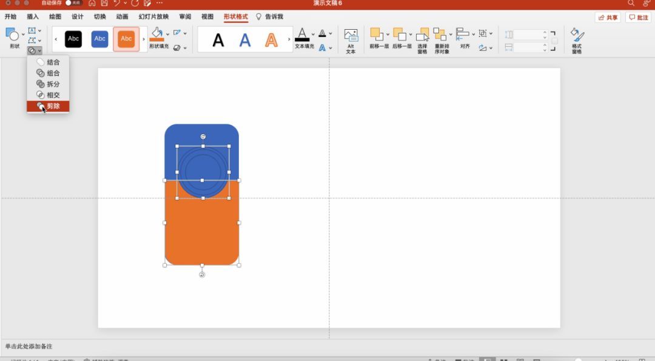The width and height of the screenshot is (655, 361).
Task: Expand the 形状填充 dropdown arrow
Action: 167,35
